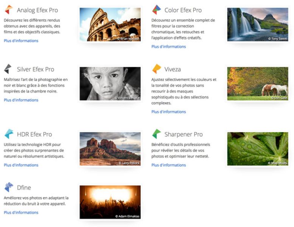This screenshot has width=294, height=227.
Task: Click the orange Viveza logo icon
Action: (156, 69)
